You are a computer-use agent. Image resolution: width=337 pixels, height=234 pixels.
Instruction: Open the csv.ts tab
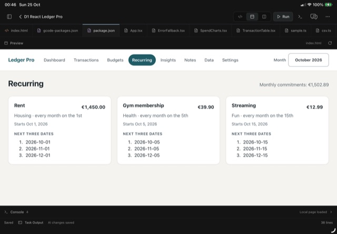[323, 31]
